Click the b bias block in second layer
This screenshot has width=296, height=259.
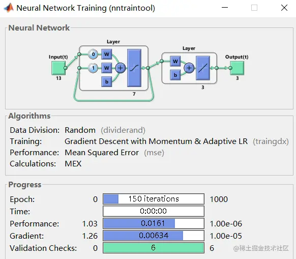click(x=175, y=75)
